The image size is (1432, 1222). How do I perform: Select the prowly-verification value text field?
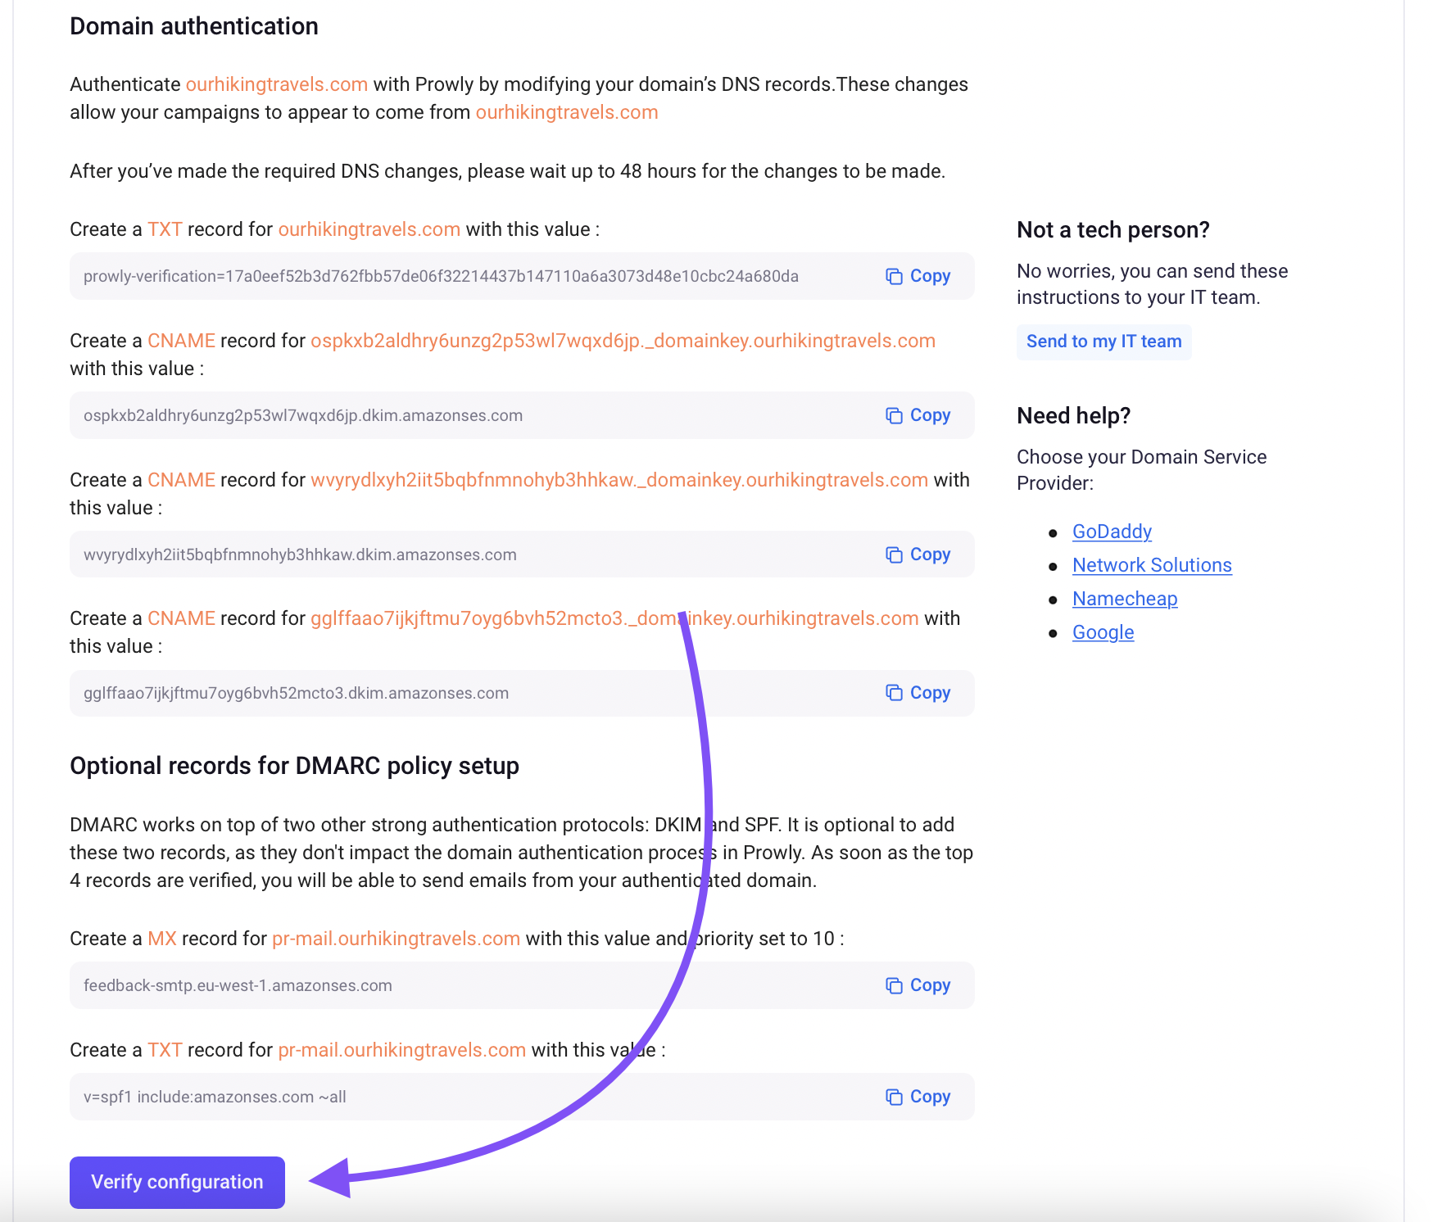point(522,276)
